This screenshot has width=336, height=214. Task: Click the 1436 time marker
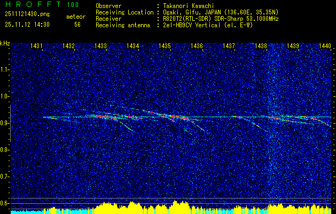coord(197,45)
